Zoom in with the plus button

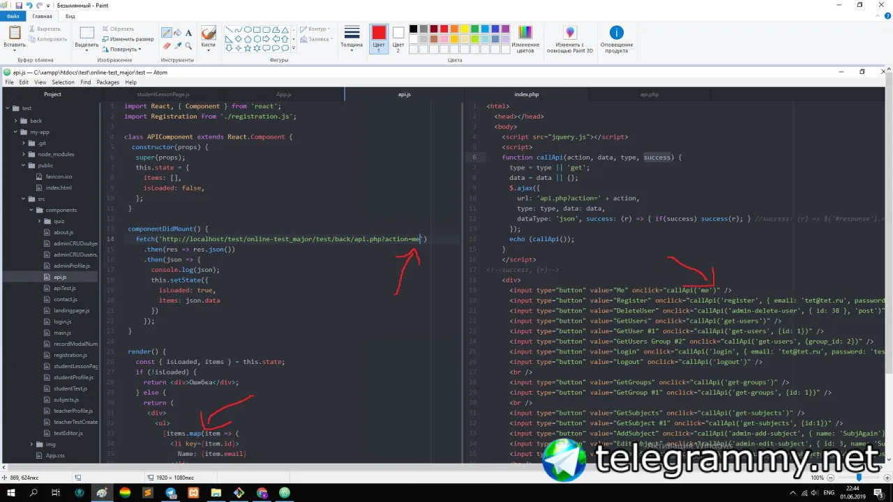[887, 478]
